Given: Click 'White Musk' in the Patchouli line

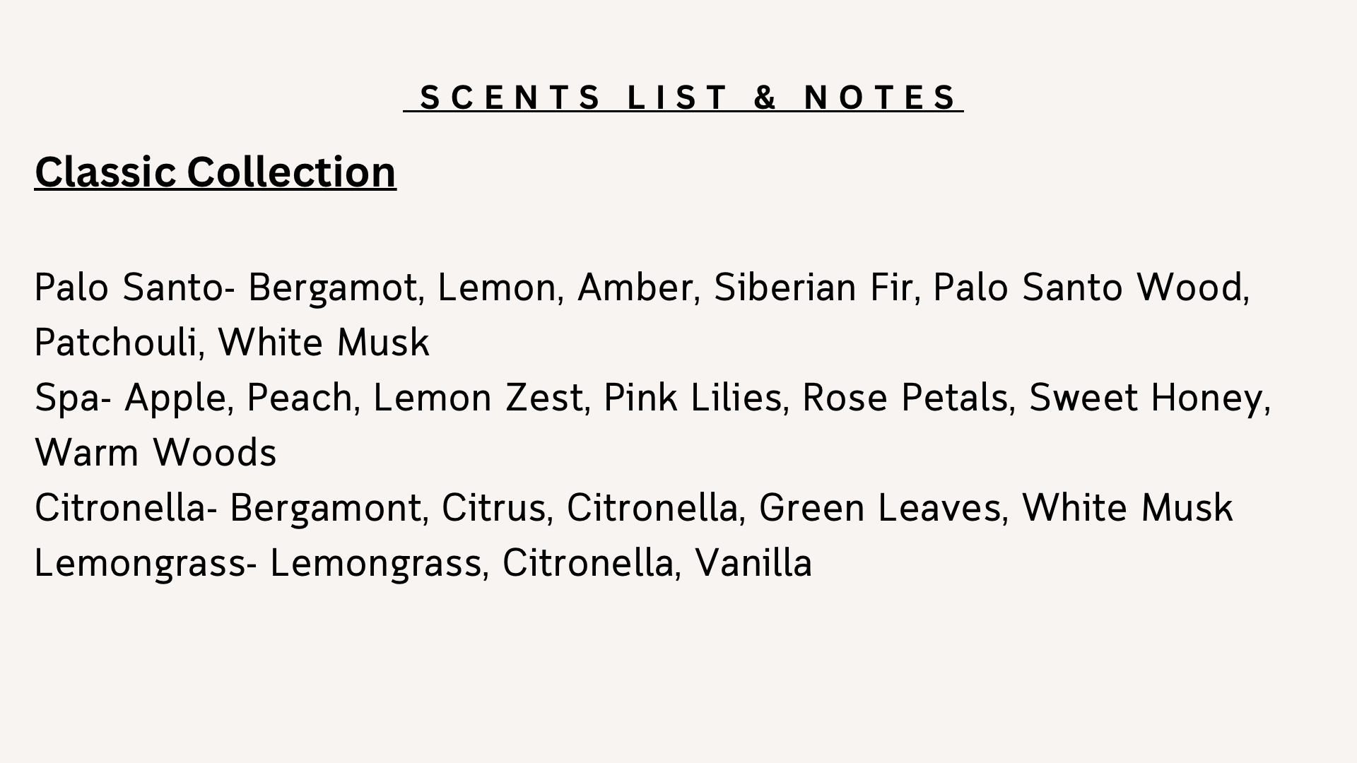Looking at the screenshot, I should click(323, 343).
